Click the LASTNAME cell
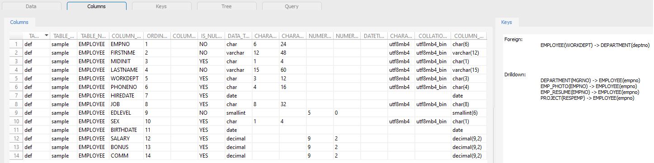654x163 pixels. (x=126, y=70)
